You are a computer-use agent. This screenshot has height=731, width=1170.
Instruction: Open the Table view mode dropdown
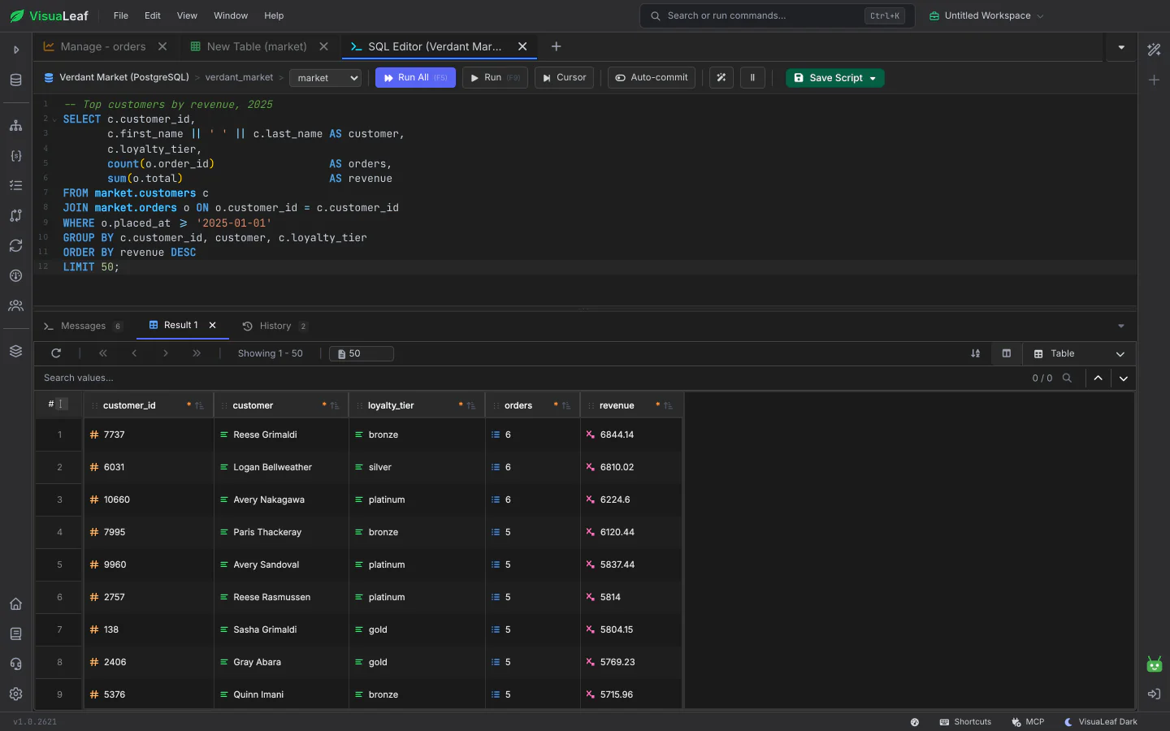[x=1079, y=353]
